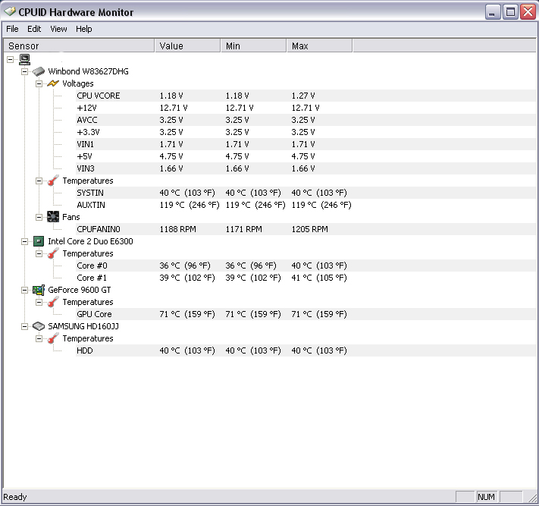Viewport: 539px width, 506px height.
Task: Click the Max column header
Action: tap(319, 46)
